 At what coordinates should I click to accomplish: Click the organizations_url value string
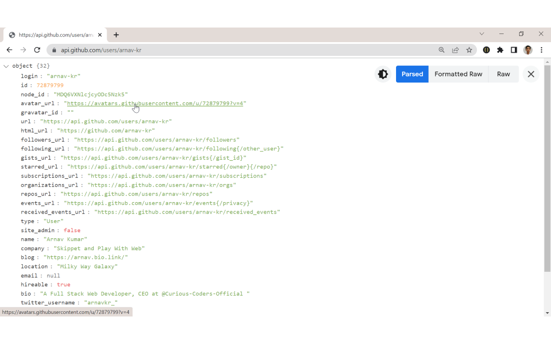(162, 185)
